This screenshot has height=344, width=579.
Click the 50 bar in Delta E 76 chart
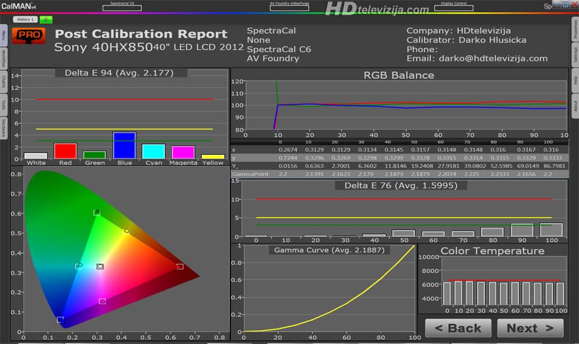coord(403,233)
